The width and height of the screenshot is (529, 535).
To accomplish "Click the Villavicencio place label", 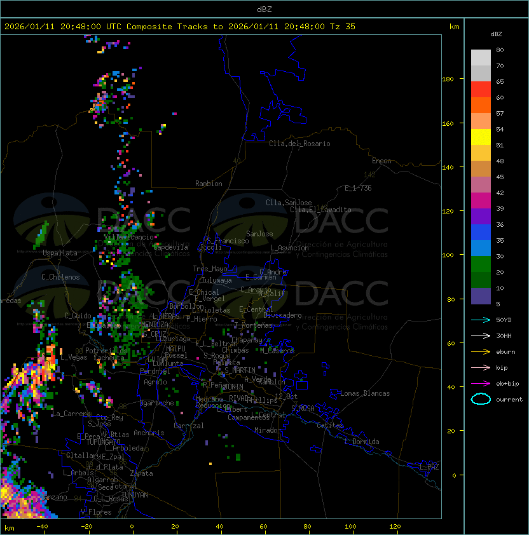I will coord(128,237).
